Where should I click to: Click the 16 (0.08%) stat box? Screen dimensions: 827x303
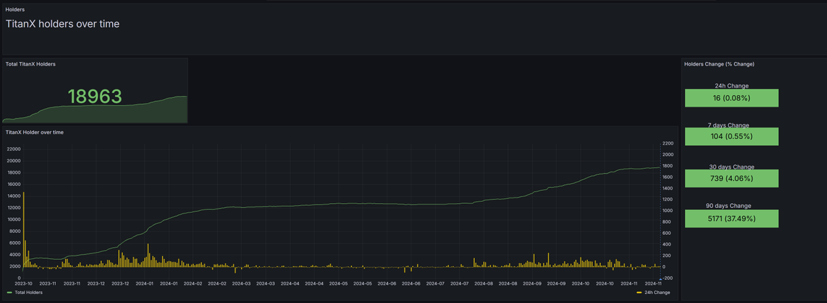click(x=731, y=98)
